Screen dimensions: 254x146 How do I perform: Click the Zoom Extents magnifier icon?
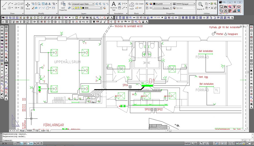[x=200, y=5]
